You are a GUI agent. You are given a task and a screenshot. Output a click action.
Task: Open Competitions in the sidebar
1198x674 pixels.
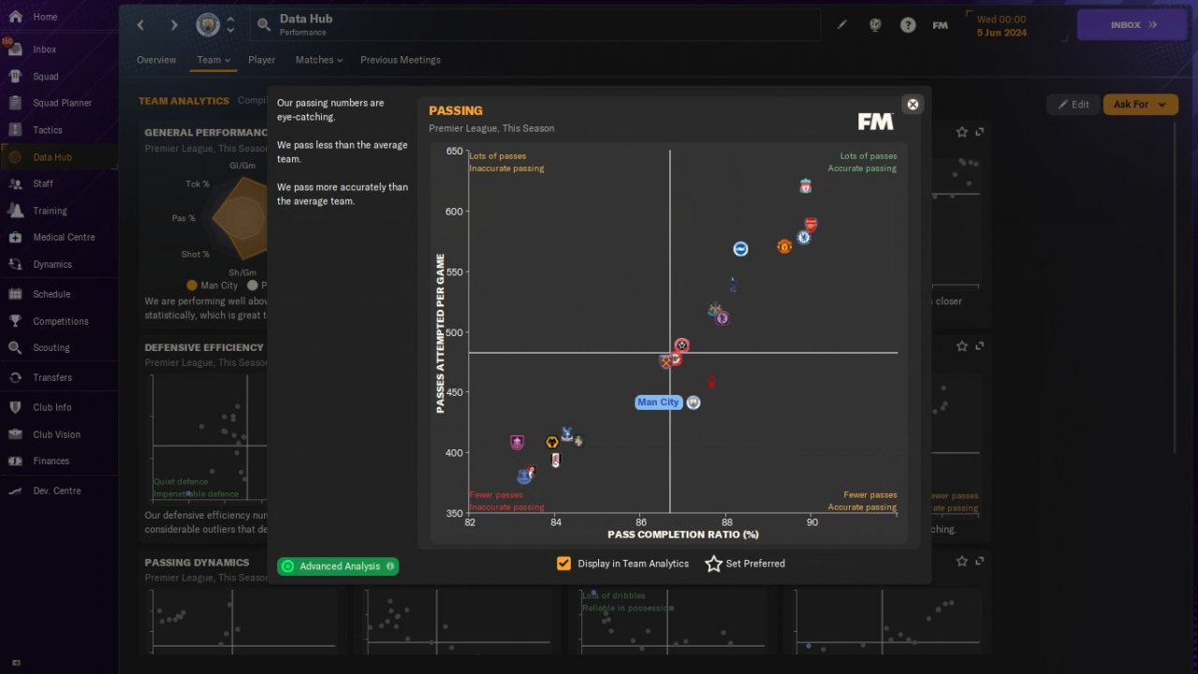pos(59,321)
